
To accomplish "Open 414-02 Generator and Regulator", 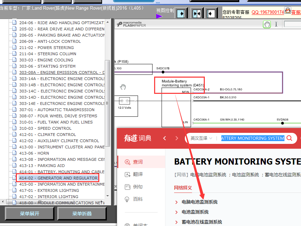I will 58,178.
